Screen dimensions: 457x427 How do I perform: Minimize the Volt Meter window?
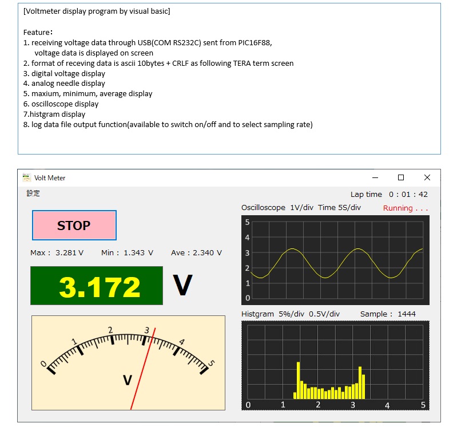tap(375, 177)
